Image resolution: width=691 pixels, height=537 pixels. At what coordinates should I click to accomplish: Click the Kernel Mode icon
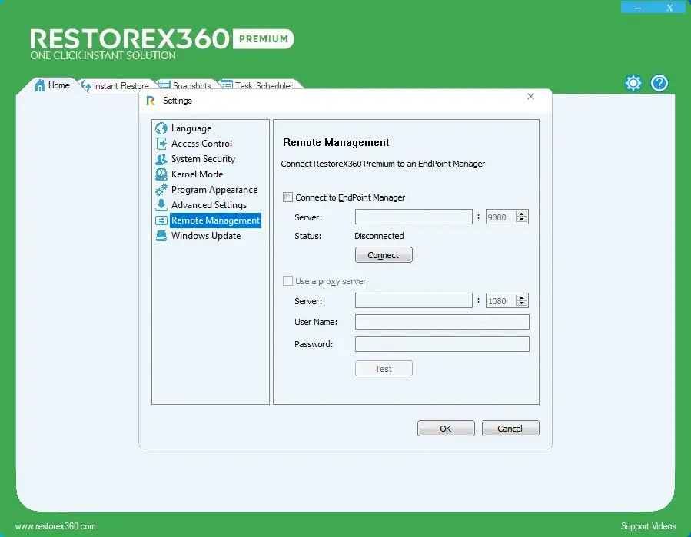161,174
